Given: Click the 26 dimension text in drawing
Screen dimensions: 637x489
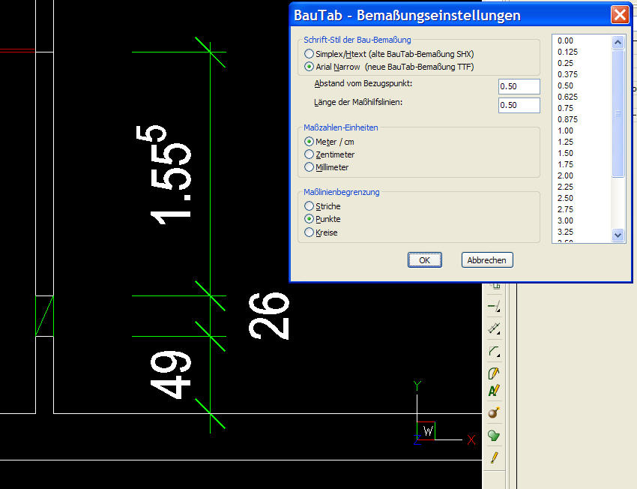Looking at the screenshot, I should [269, 316].
